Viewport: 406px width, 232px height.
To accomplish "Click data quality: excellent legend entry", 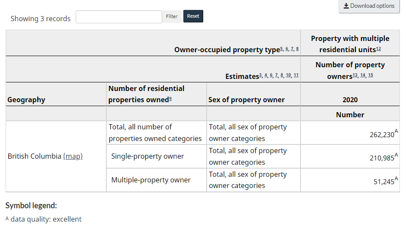I will coord(44,219).
